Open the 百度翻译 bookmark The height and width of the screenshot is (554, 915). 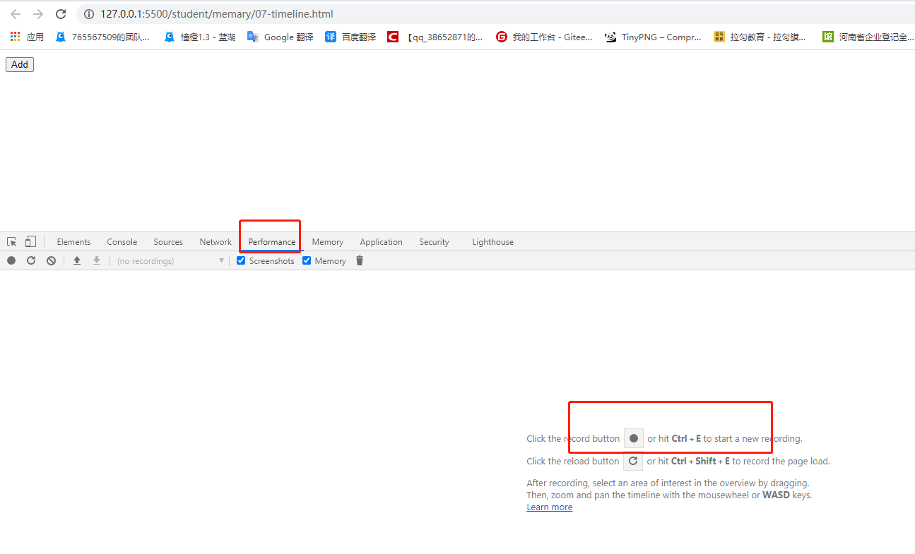pyautogui.click(x=350, y=37)
